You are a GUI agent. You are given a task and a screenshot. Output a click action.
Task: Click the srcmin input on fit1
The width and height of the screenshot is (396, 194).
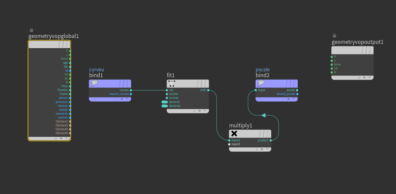coord(167,94)
